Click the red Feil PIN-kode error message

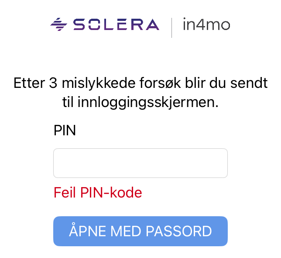click(98, 192)
